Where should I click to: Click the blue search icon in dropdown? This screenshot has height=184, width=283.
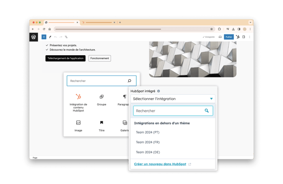click(x=207, y=111)
